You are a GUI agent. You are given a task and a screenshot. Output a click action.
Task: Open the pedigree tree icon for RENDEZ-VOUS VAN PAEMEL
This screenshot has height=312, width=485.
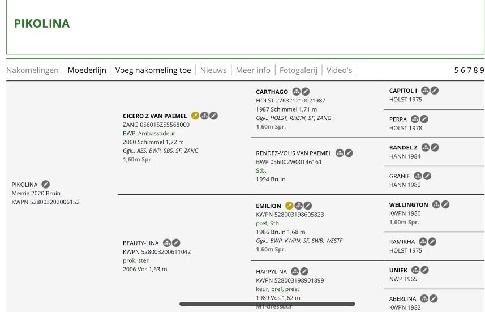(340, 153)
